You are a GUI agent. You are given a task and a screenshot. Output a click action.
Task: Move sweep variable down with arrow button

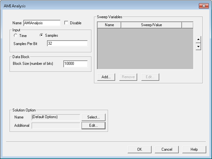[x=198, y=47]
